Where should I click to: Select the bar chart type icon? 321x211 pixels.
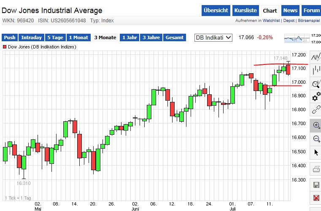click(316, 70)
